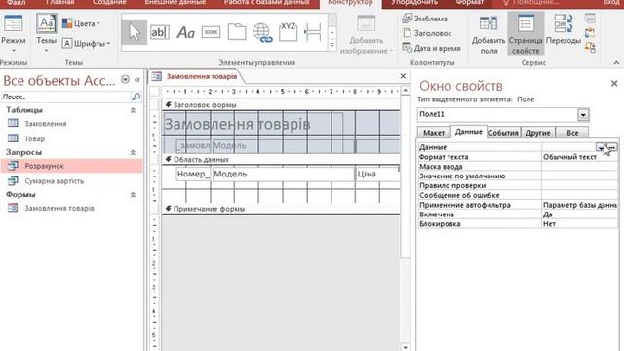Click the form selector icon on the document tab
Image resolution: width=624 pixels, height=351 pixels.
tap(156, 76)
